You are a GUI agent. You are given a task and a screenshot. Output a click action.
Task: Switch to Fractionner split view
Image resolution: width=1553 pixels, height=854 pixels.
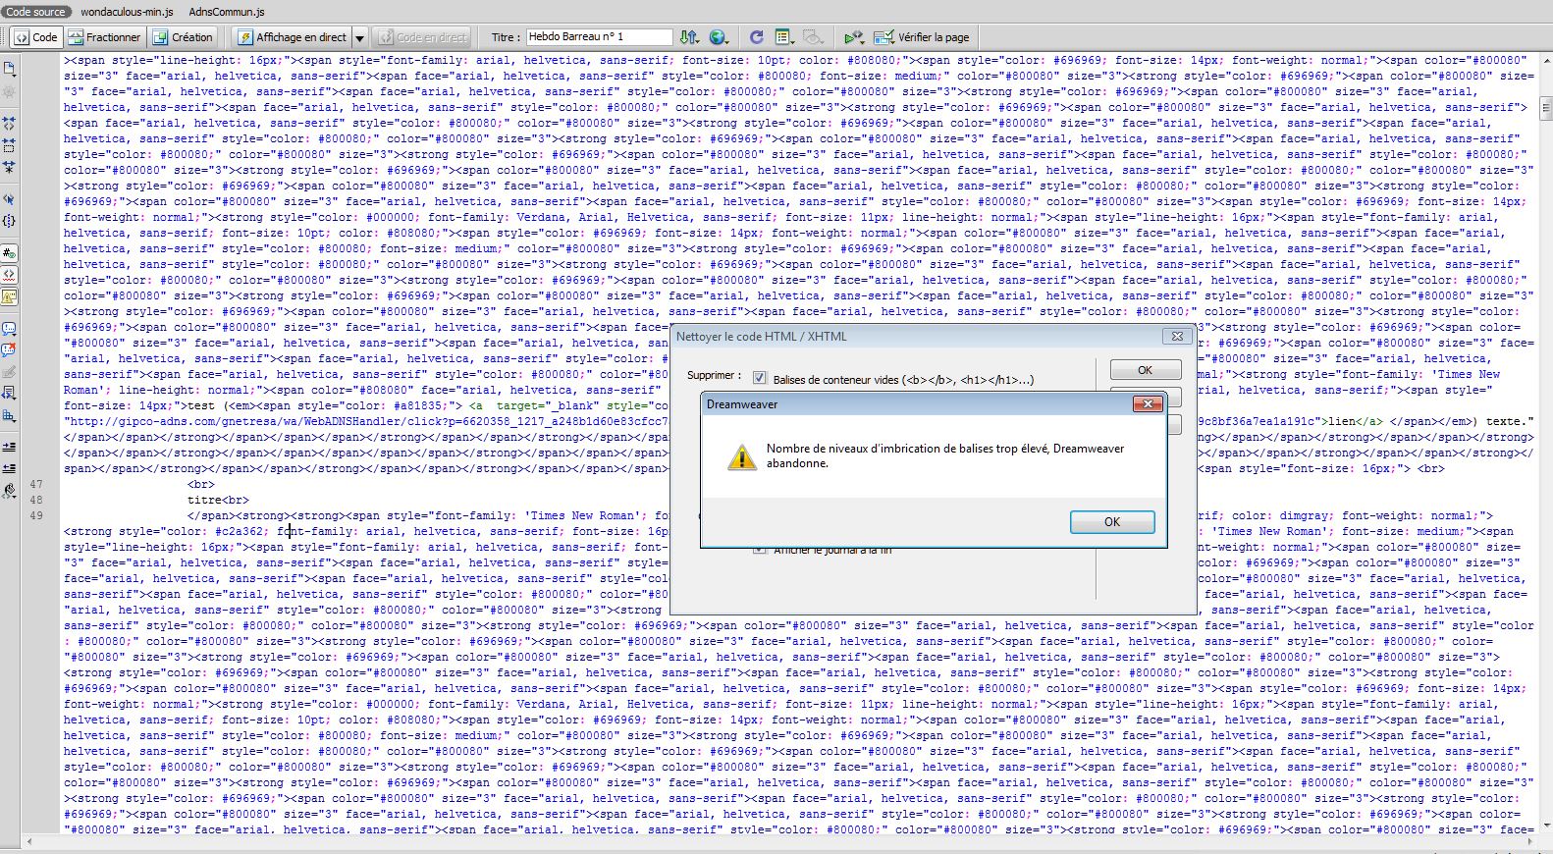(x=104, y=37)
